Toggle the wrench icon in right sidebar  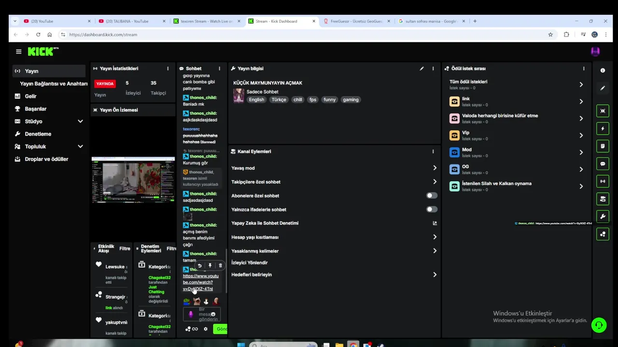(603, 216)
